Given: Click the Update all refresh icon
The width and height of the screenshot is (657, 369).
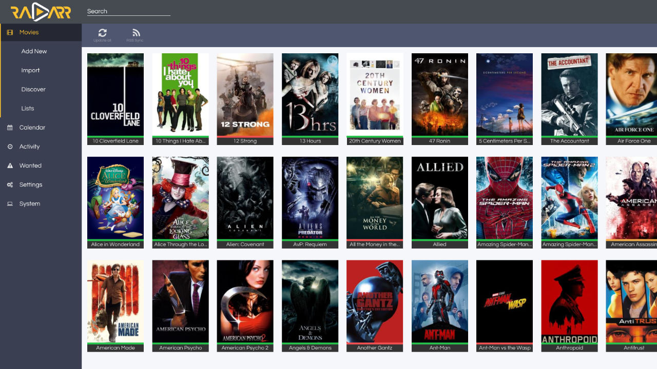Looking at the screenshot, I should (102, 33).
